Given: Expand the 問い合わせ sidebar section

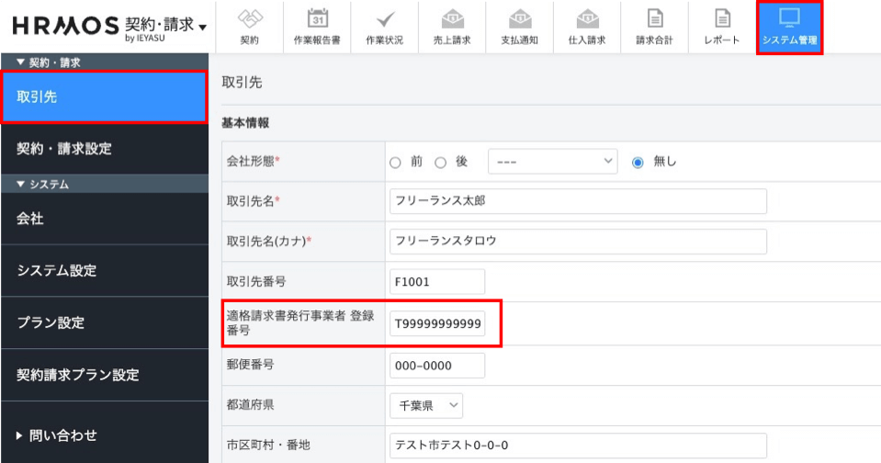Looking at the screenshot, I should pyautogui.click(x=57, y=435).
